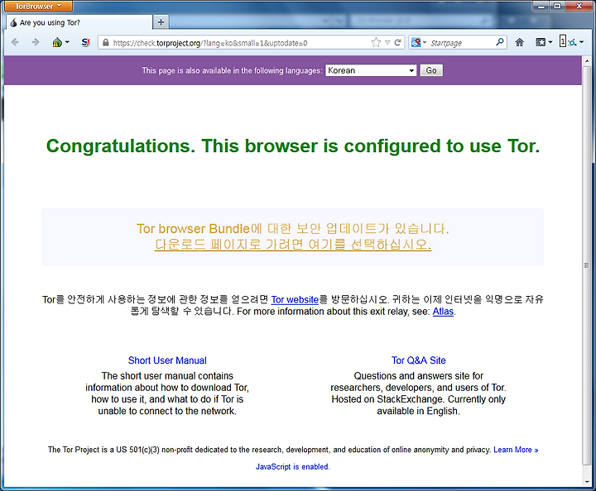Minimize the TorBrowser window

coord(541,6)
